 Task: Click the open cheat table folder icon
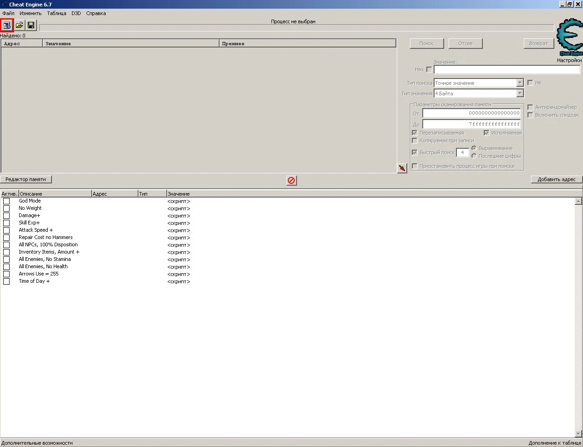[20, 25]
